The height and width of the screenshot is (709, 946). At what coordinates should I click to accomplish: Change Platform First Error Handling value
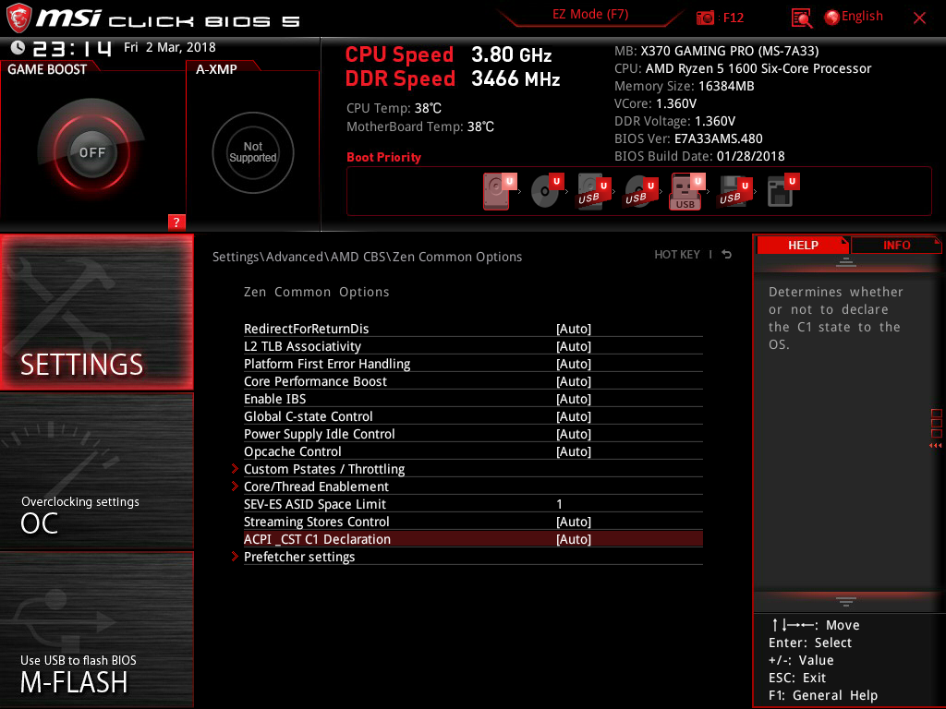(573, 364)
